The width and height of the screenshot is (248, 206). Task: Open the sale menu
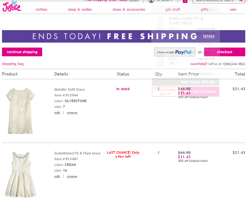(233, 9)
